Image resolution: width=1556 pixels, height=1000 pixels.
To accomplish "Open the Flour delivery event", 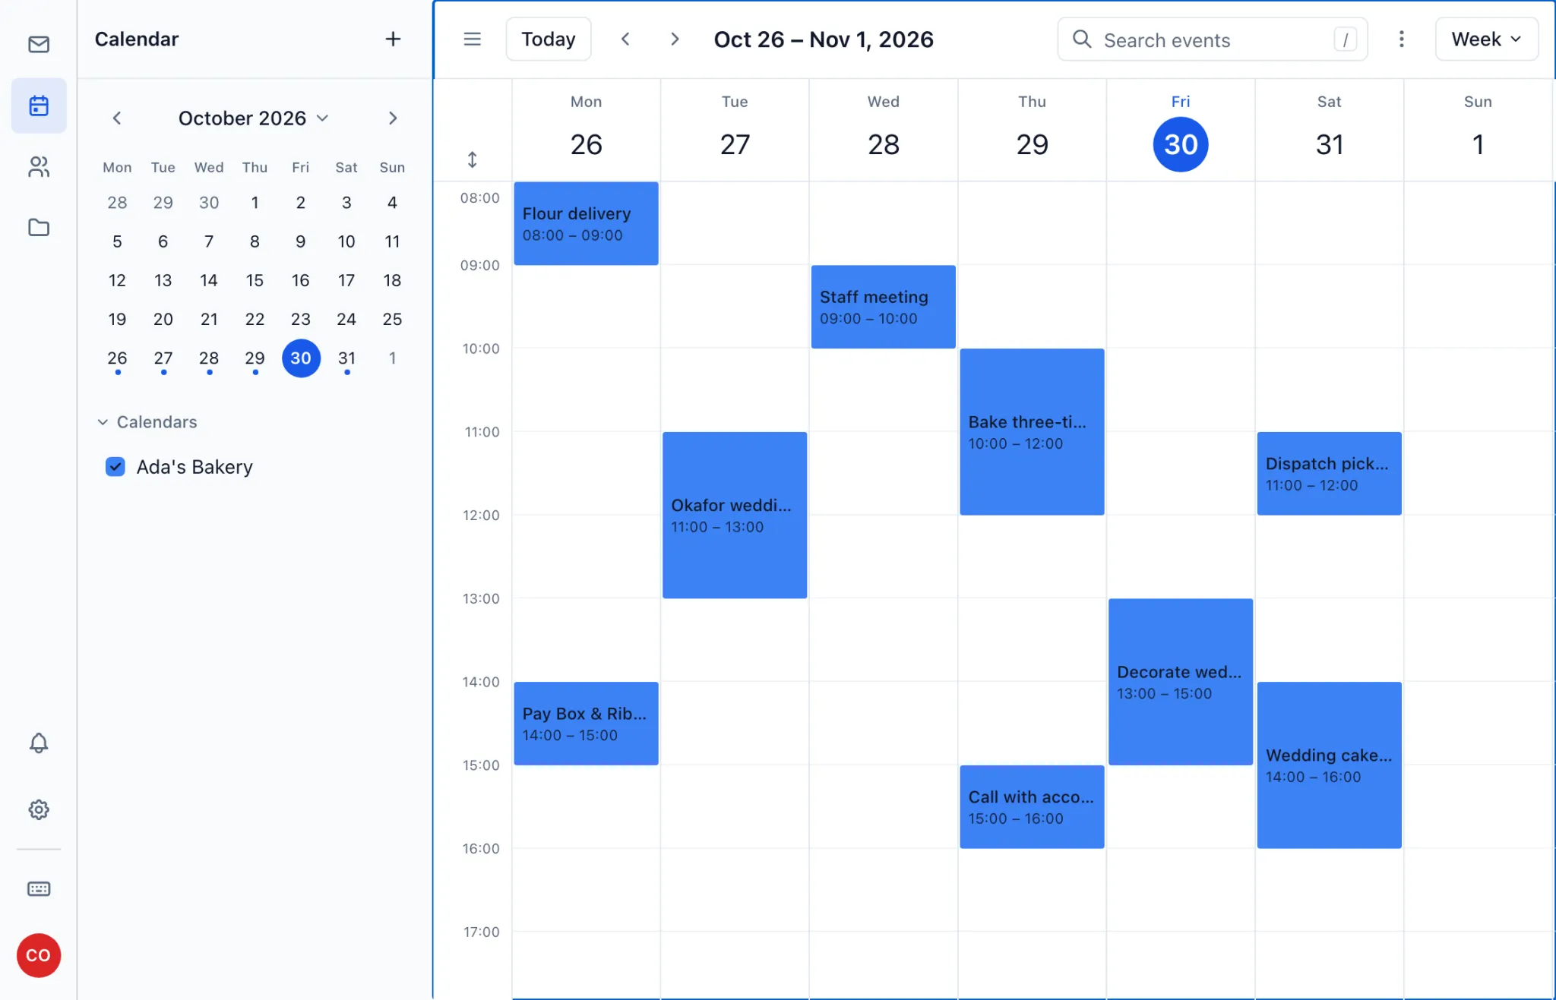I will pyautogui.click(x=586, y=223).
